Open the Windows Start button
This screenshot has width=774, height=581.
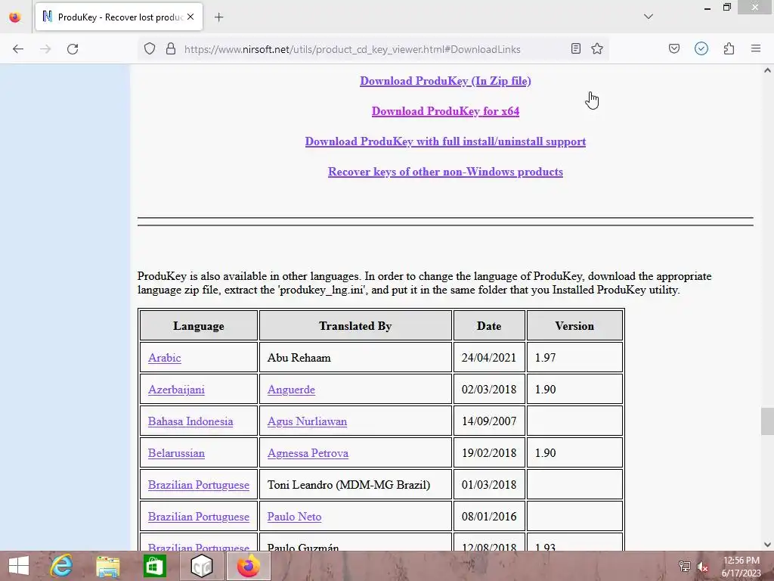tap(19, 566)
